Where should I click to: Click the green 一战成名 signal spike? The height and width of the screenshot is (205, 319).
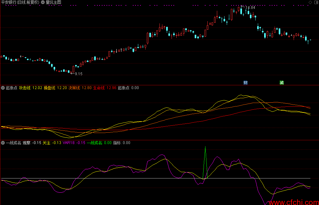coord(205,162)
